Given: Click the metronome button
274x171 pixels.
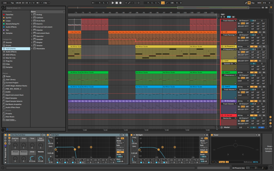Looking at the screenshot, I should coord(38,3).
